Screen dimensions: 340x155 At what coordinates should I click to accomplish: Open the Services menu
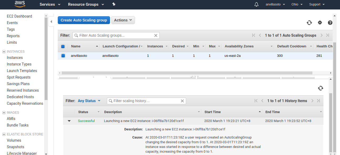tap(50, 4)
